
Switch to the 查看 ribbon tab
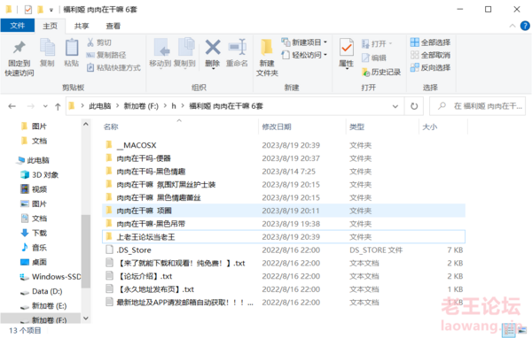click(113, 26)
